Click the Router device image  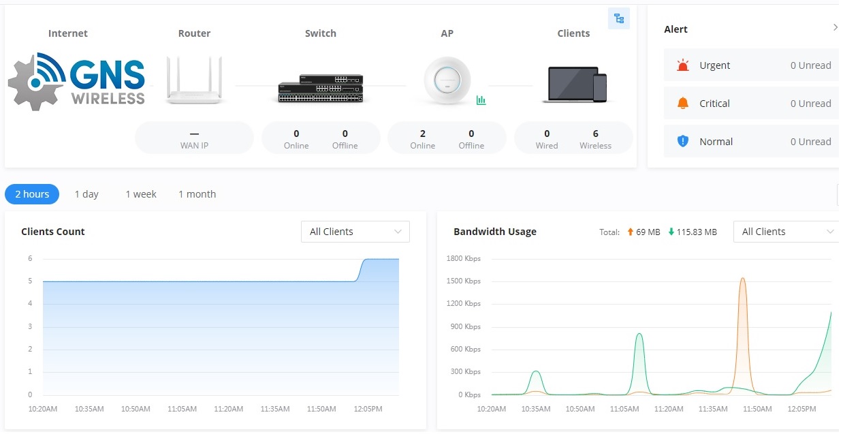[195, 80]
